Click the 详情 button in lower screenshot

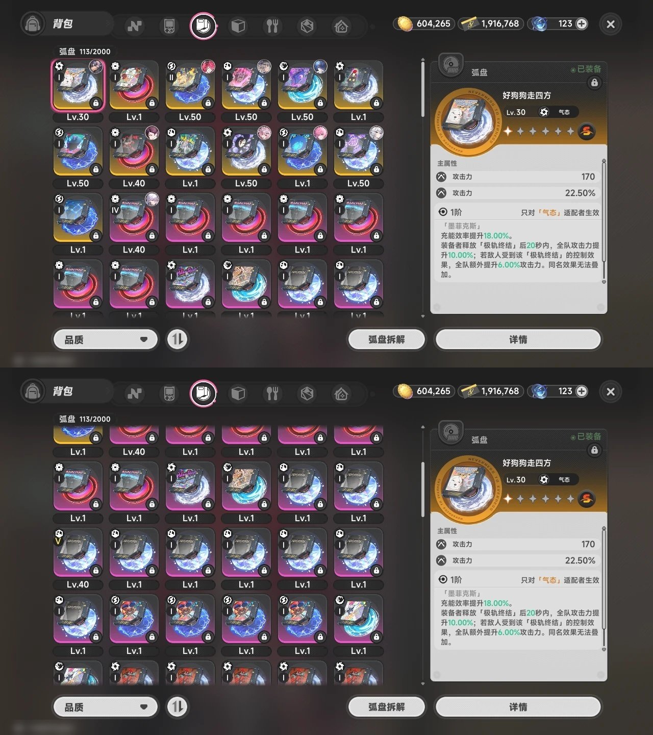518,707
